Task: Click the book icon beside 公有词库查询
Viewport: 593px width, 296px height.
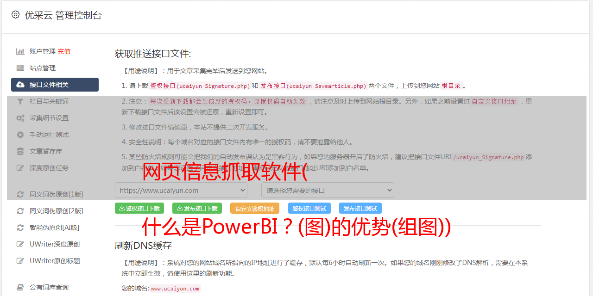Action: pos(20,287)
